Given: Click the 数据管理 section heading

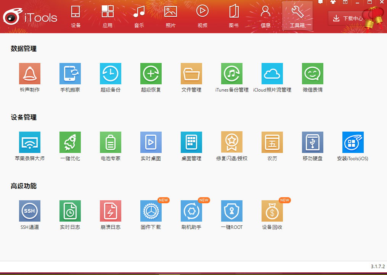Looking at the screenshot, I should (24, 49).
